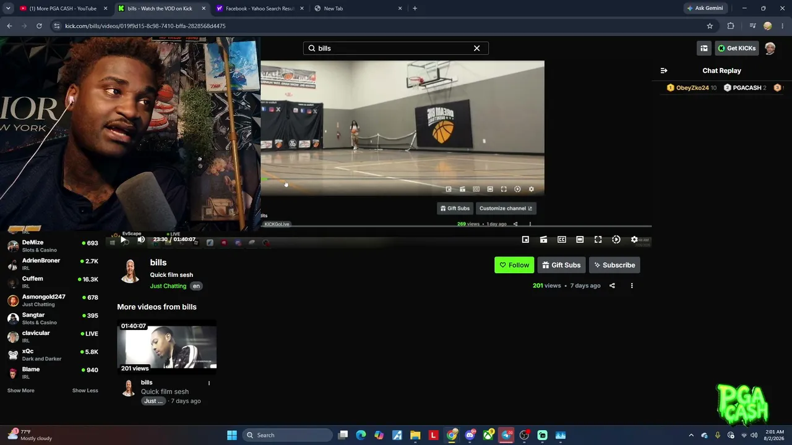Open the Windows Start menu
Screen dimensions: 792x445
click(x=232, y=435)
